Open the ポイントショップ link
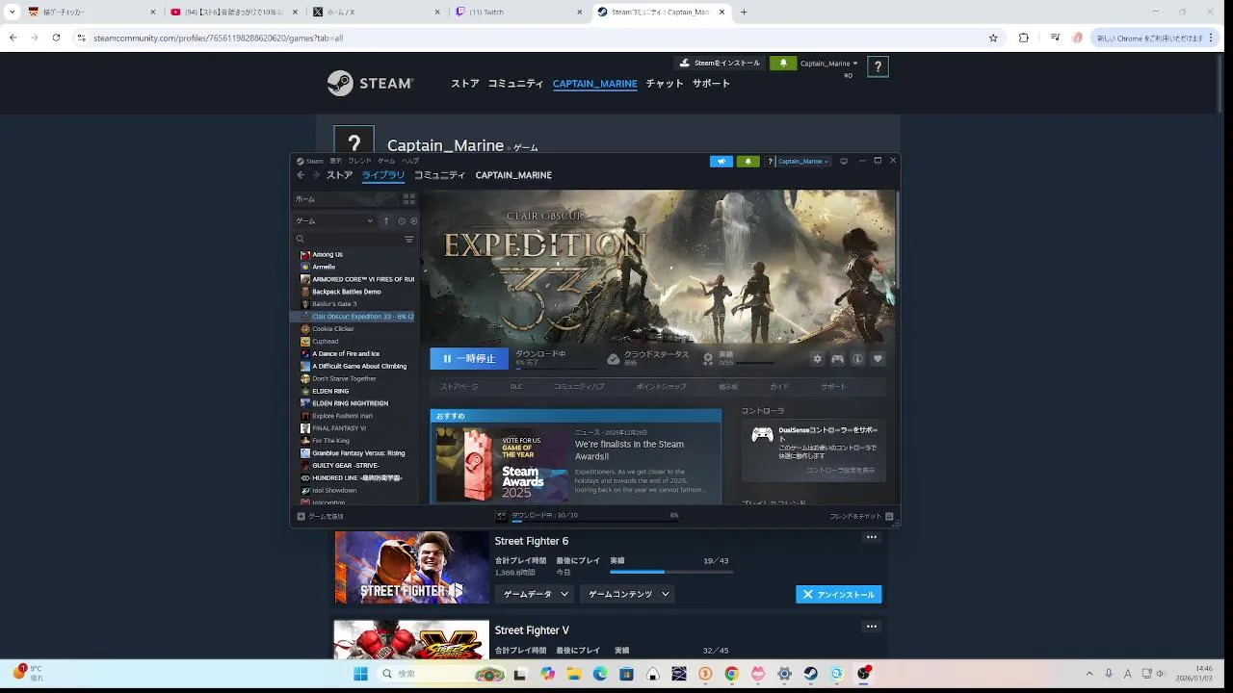The width and height of the screenshot is (1233, 693). pyautogui.click(x=661, y=386)
